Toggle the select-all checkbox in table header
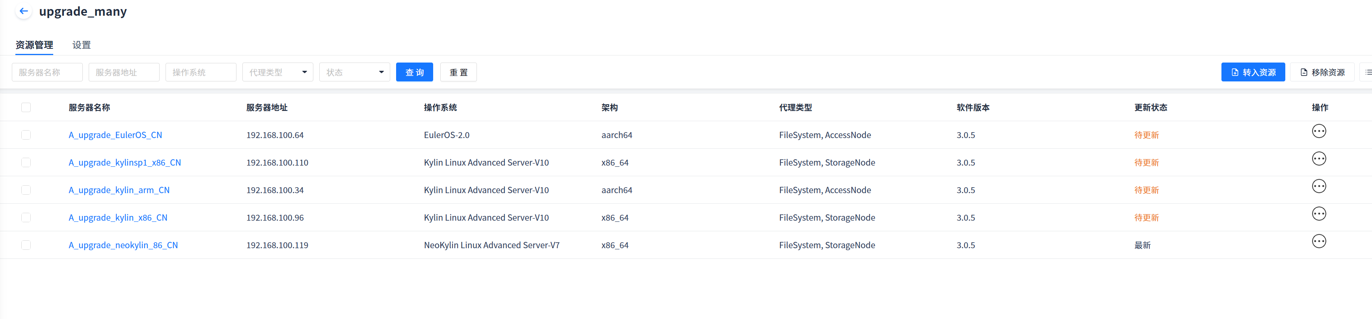This screenshot has height=319, width=1372. click(x=26, y=107)
